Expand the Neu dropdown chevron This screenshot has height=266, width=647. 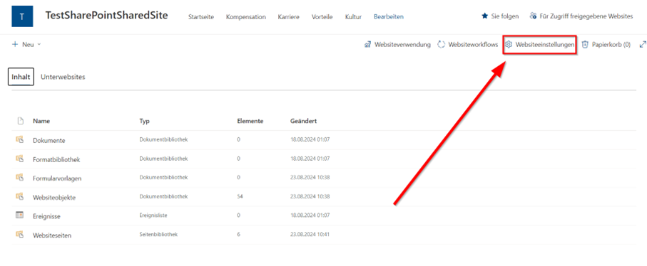[x=39, y=44]
